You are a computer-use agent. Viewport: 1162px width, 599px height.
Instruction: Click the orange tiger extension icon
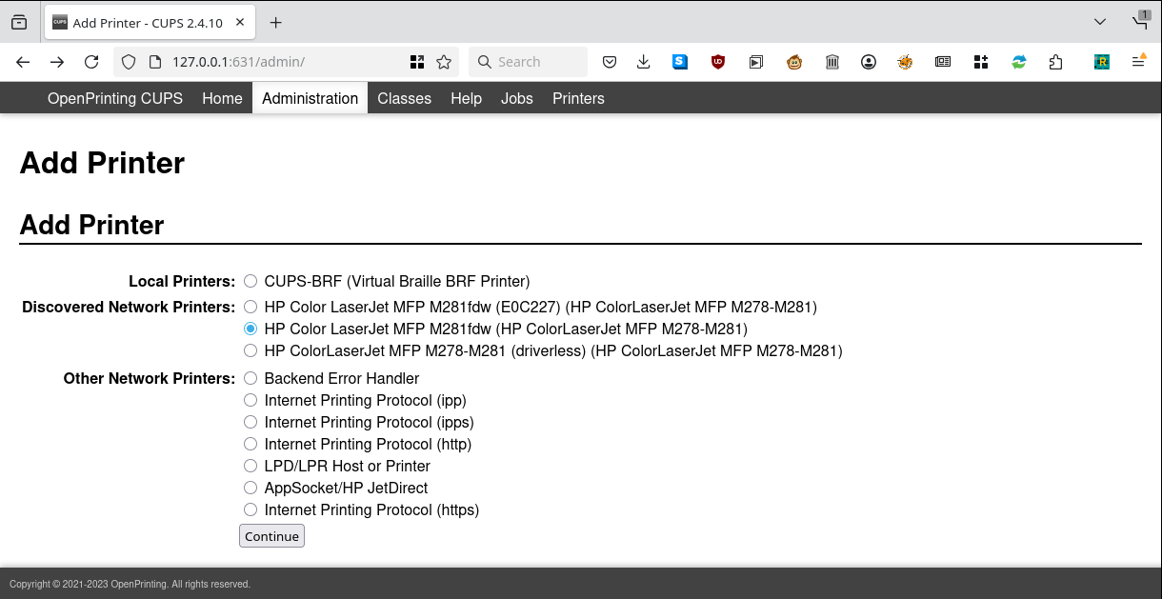[x=906, y=62]
